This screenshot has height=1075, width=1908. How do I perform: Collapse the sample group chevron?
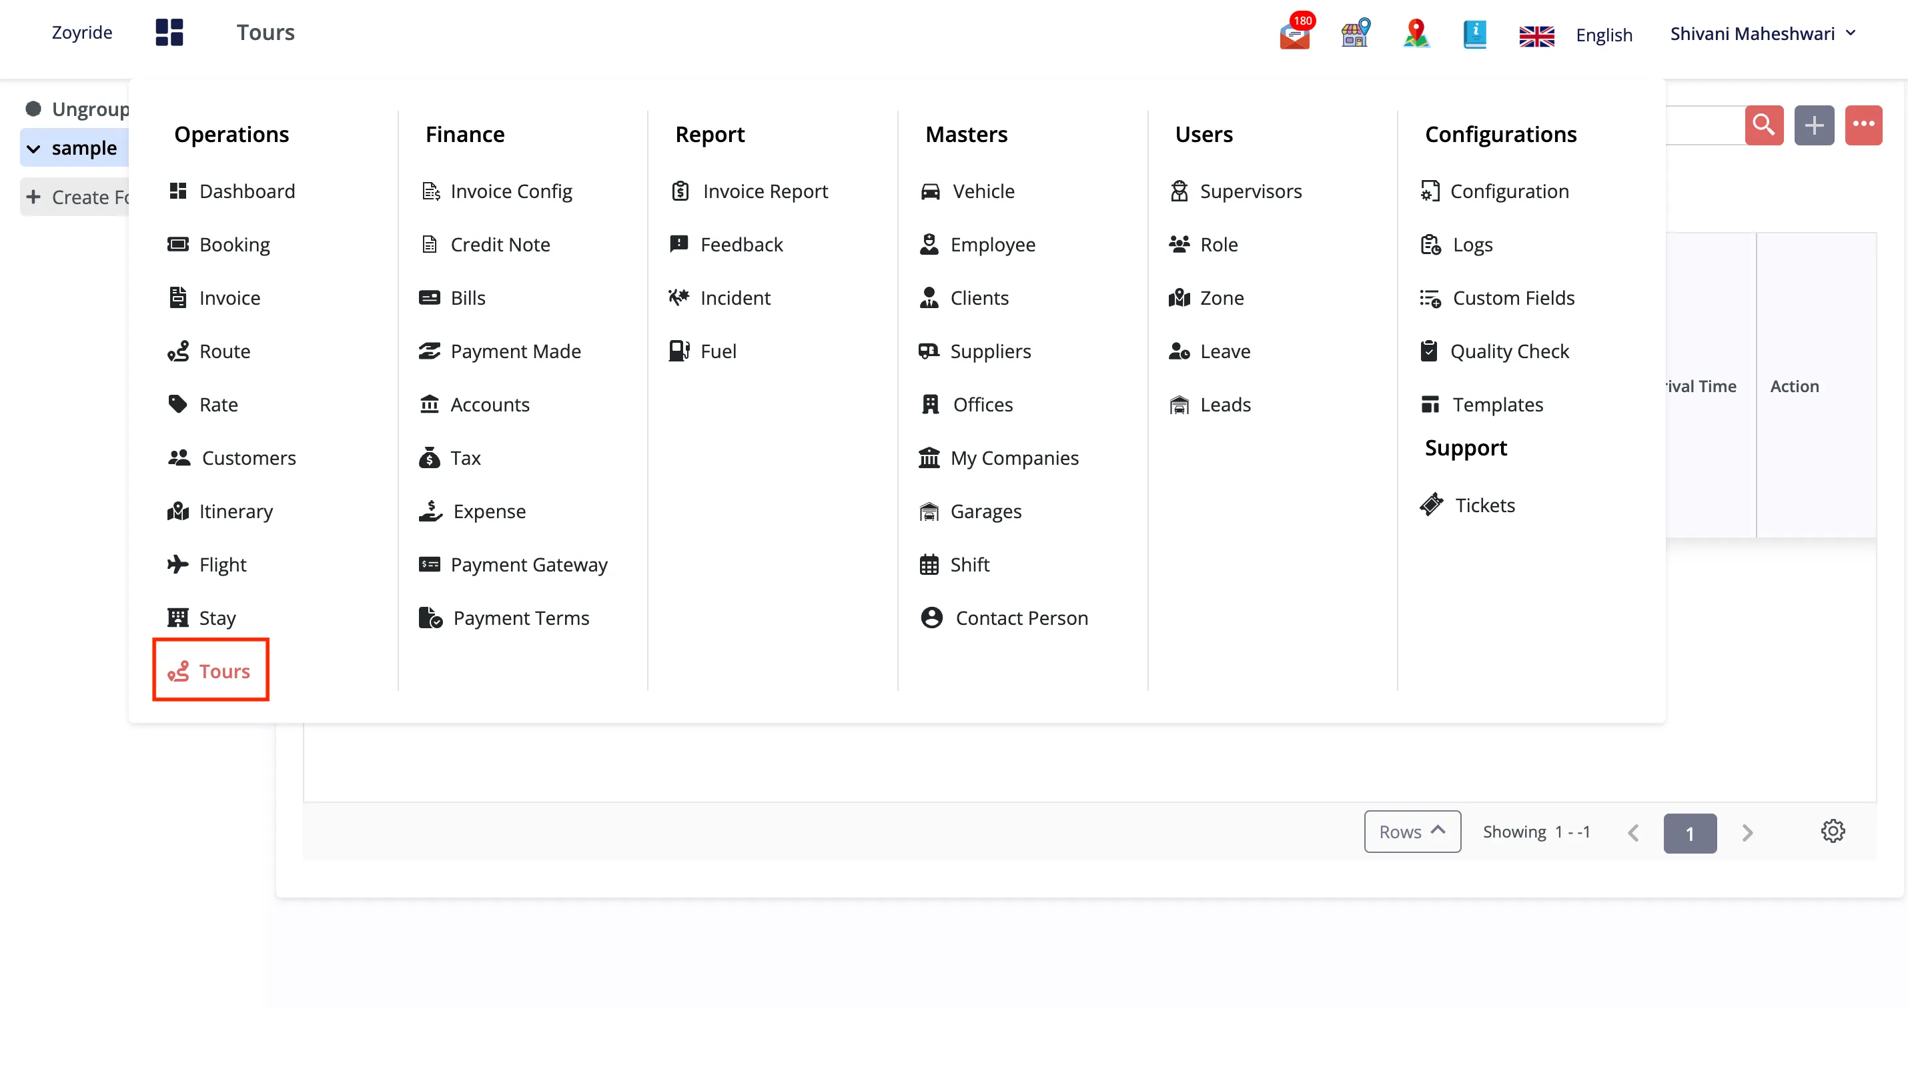click(x=33, y=148)
